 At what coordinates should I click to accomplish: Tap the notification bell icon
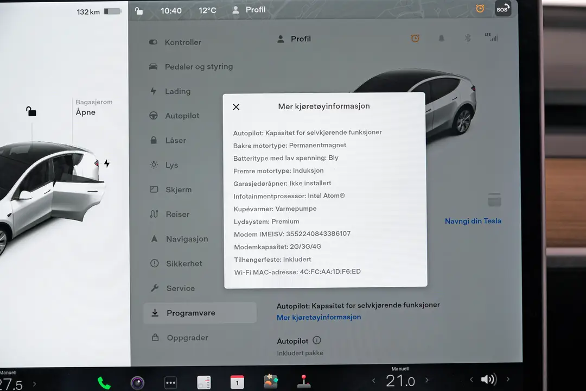tap(441, 38)
